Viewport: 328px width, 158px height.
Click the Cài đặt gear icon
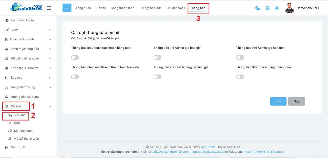(x=7, y=106)
